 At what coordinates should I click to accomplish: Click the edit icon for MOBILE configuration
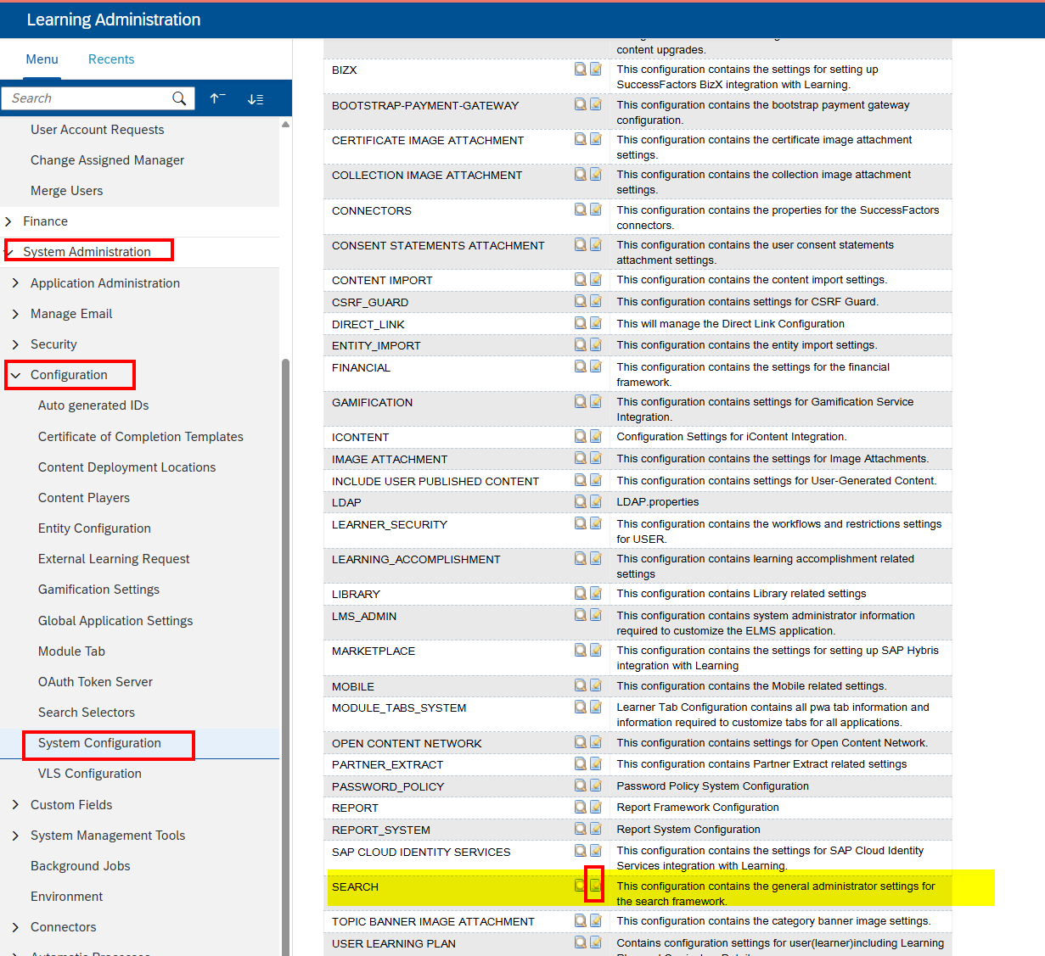tap(596, 685)
